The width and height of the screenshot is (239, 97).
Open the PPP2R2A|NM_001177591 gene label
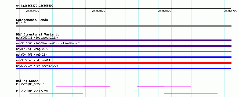(32, 91)
